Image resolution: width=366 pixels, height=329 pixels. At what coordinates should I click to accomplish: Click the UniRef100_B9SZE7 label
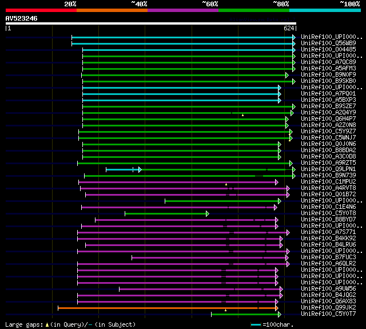click(x=328, y=106)
